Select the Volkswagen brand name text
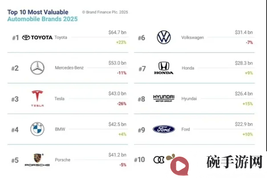 click(x=192, y=37)
